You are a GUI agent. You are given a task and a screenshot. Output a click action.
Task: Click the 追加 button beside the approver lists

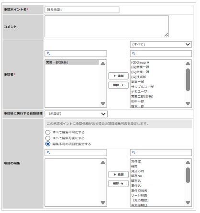tap(118, 76)
